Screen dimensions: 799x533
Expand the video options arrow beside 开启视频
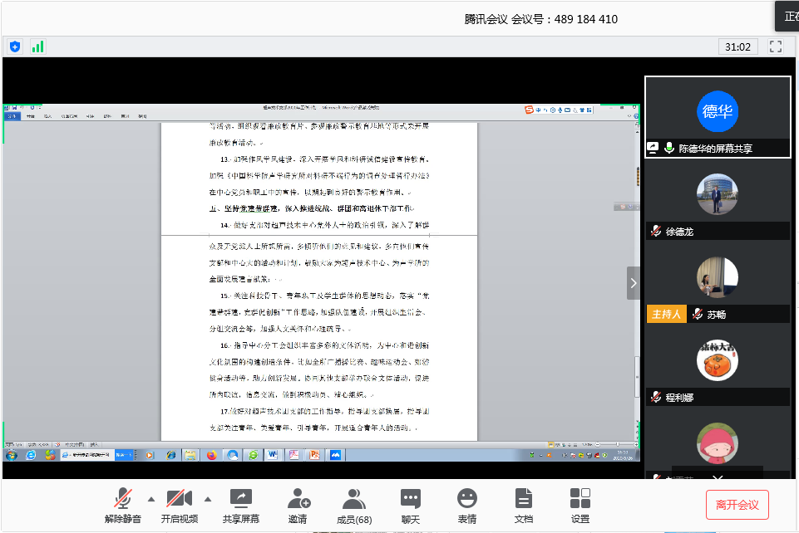click(x=208, y=499)
